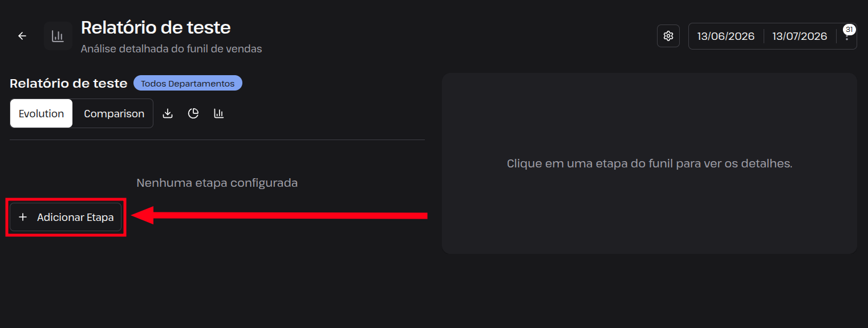Switch to the pie chart view icon
Viewport: 868px width, 328px height.
[193, 113]
